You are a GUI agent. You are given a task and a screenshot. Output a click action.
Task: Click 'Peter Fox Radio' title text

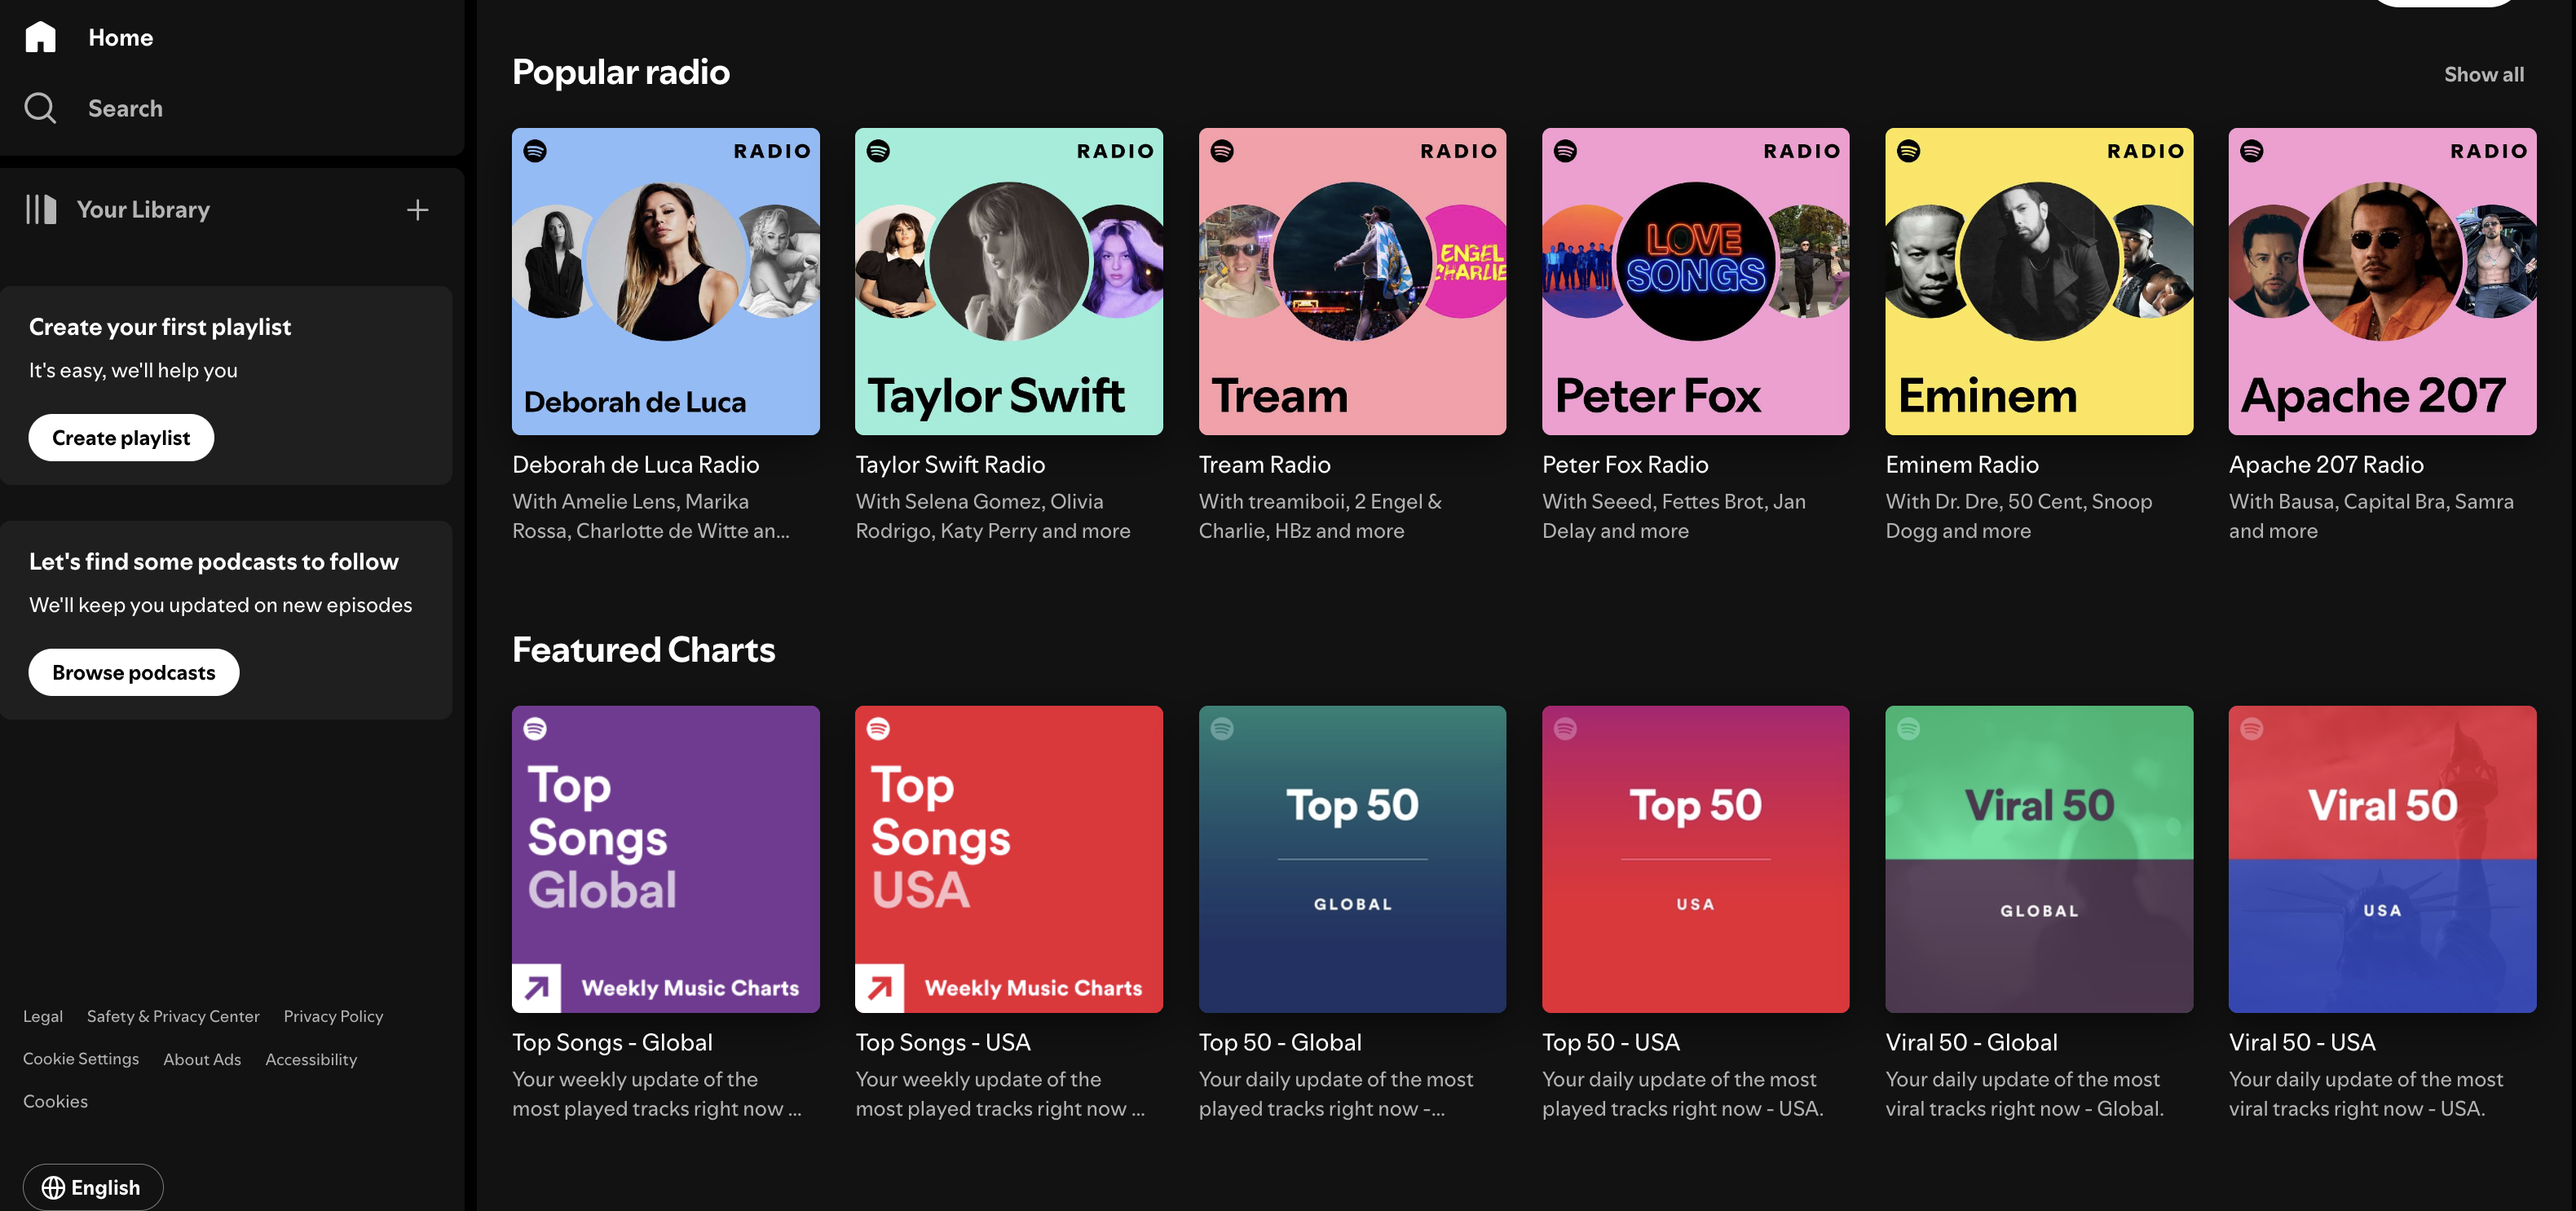[x=1625, y=464]
